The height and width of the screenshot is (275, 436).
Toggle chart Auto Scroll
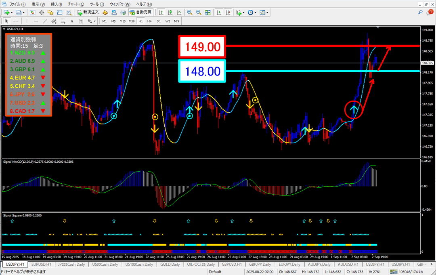219,13
